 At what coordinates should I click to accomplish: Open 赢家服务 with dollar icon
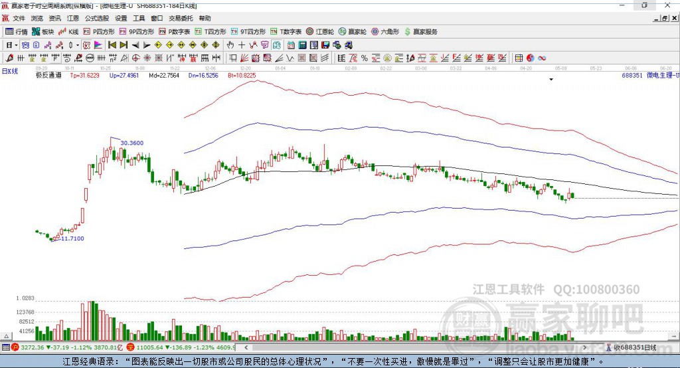[420, 32]
